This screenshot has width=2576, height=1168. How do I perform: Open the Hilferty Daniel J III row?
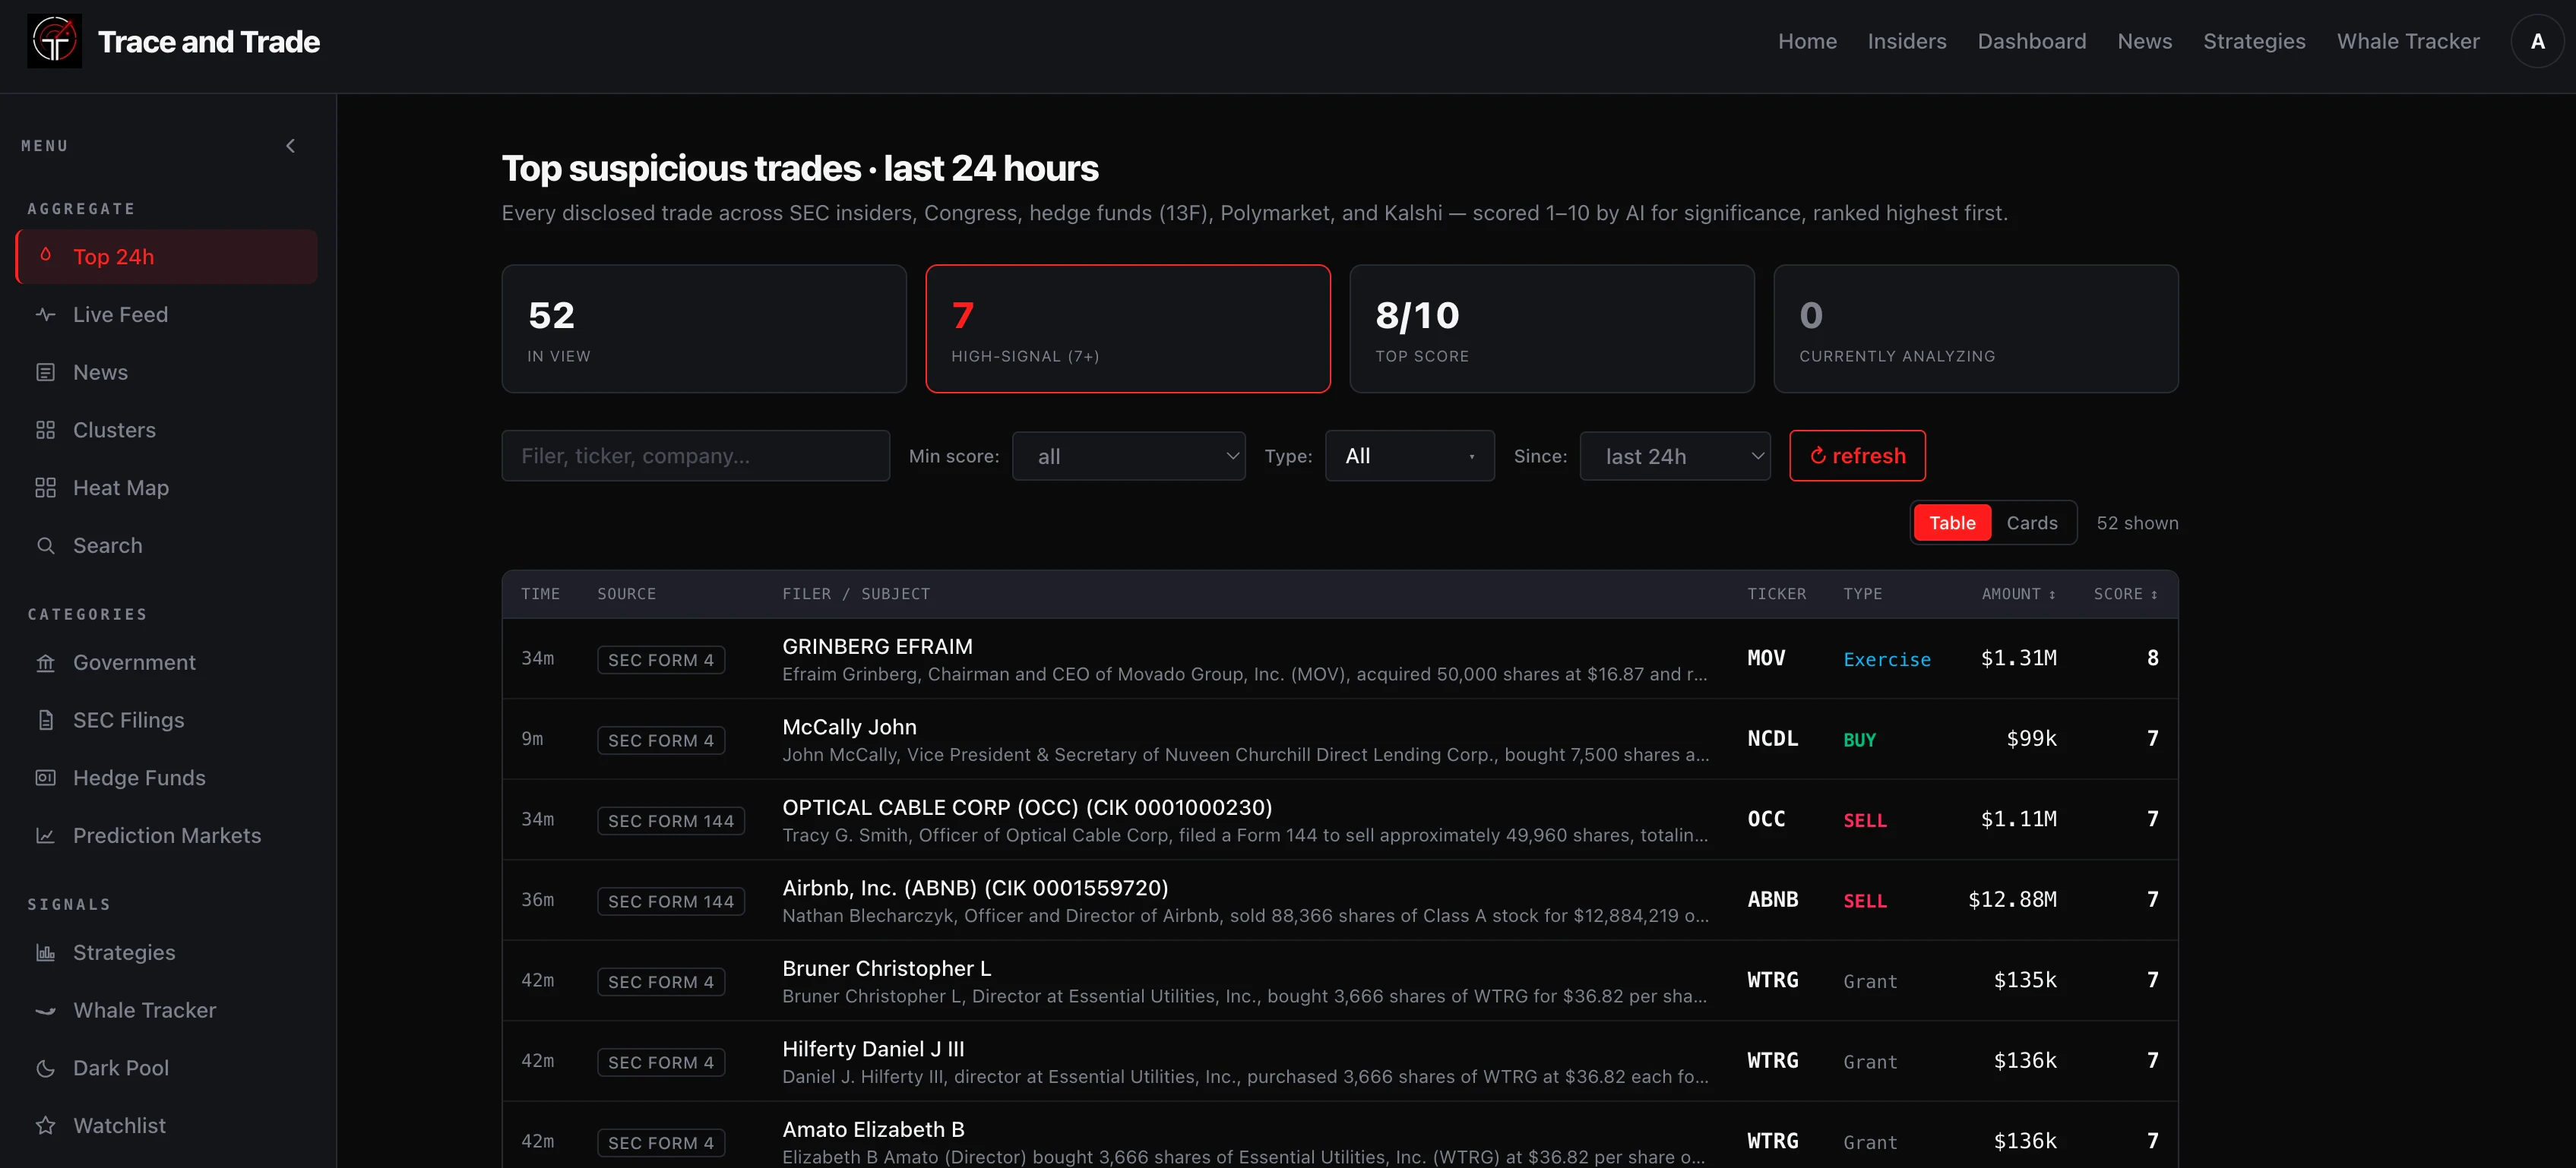(1340, 1061)
